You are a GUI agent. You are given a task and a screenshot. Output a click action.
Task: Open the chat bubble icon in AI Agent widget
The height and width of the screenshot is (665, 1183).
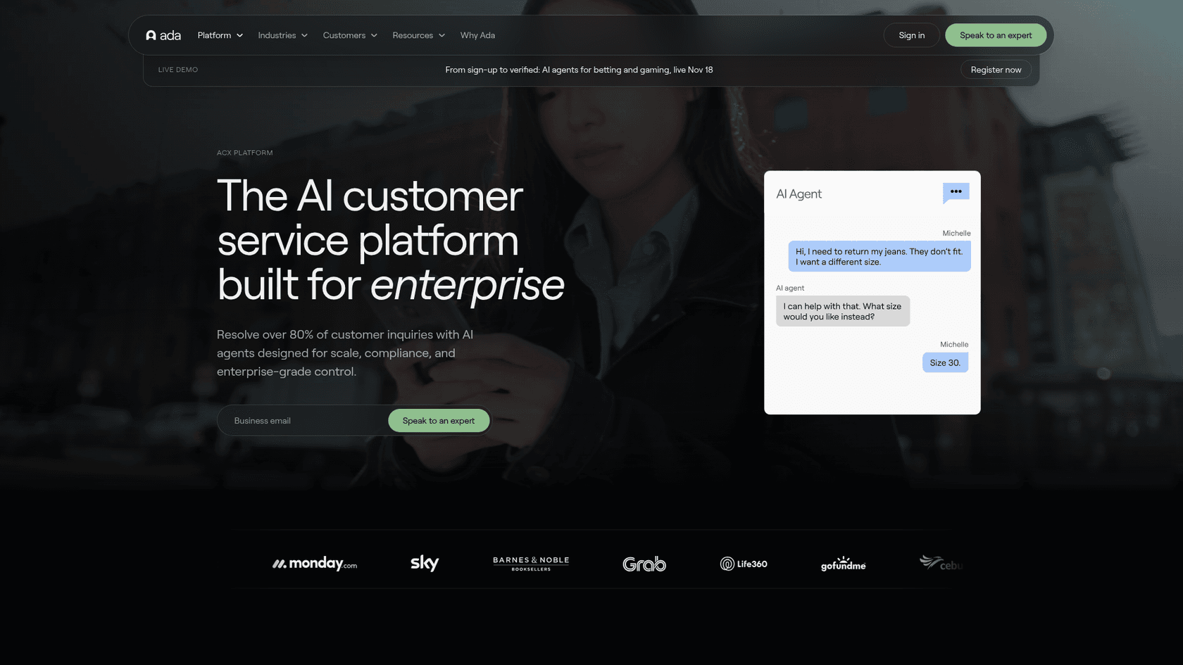point(956,193)
